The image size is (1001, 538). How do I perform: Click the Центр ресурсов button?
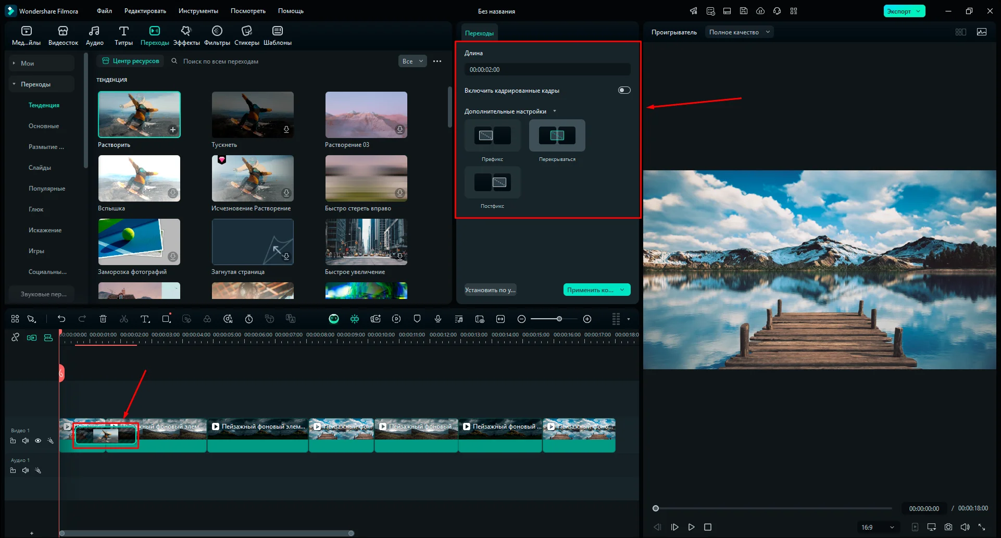(131, 61)
